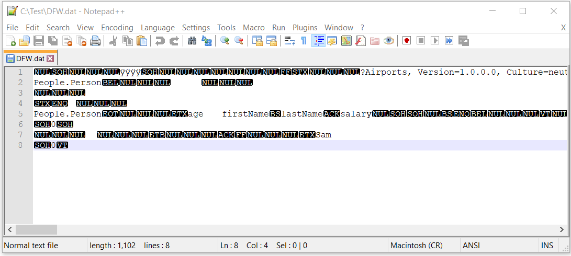This screenshot has height=256, width=571.
Task: Click 'People.Person' on line 2
Action: click(68, 83)
